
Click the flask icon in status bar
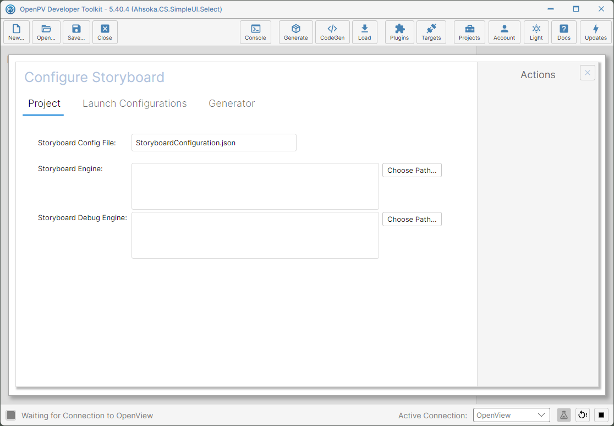click(564, 415)
